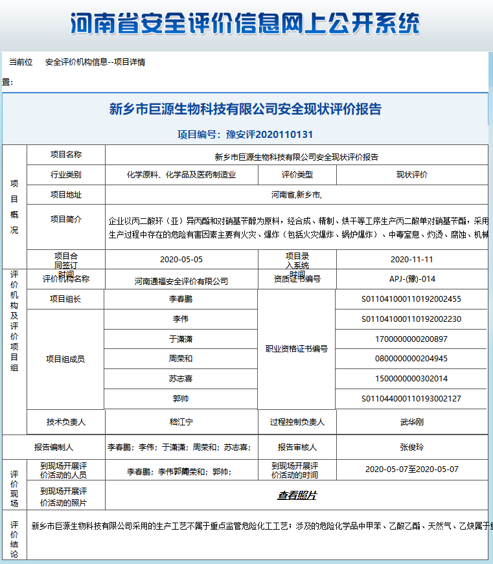Select the 现状评价 value cell
This screenshot has height=564, width=493.
point(412,175)
